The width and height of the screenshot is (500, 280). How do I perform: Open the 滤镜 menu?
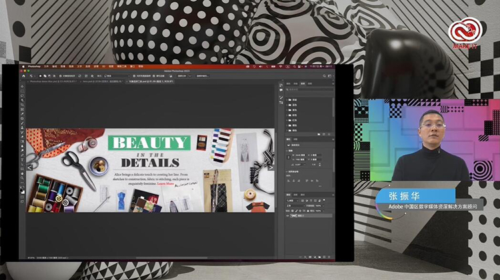coord(96,67)
